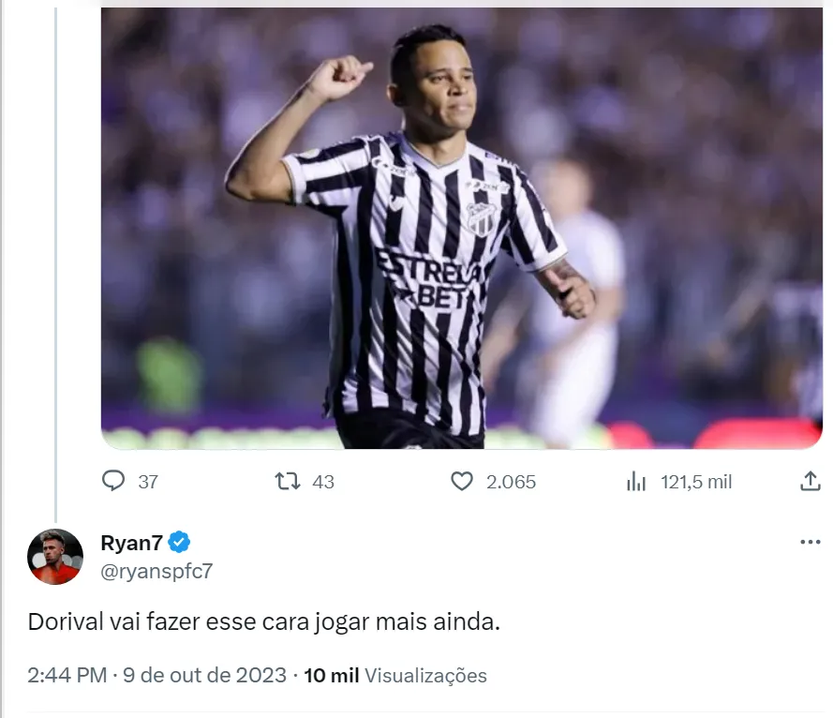Click the 43 retweets count
833x718 pixels.
click(x=323, y=483)
